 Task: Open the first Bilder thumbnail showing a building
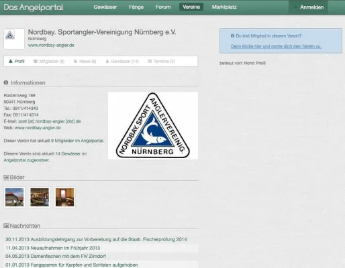pos(14,197)
